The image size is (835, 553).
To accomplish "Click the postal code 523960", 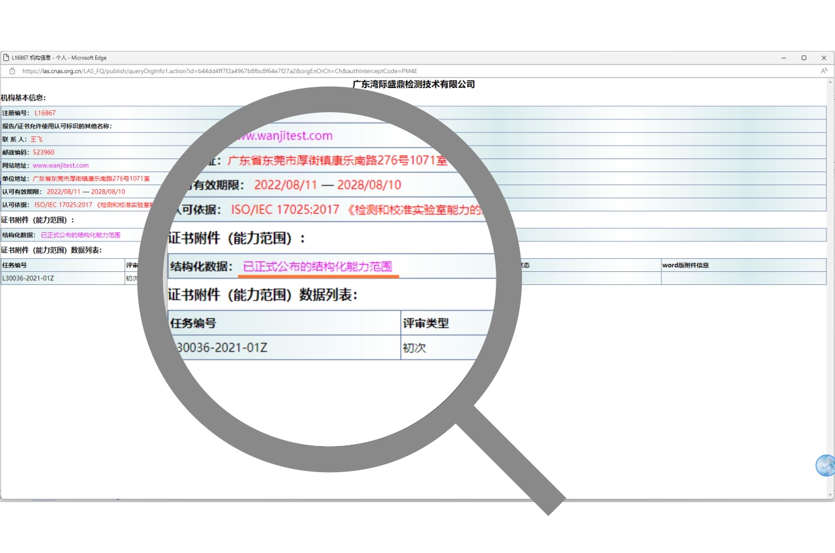I will point(44,152).
